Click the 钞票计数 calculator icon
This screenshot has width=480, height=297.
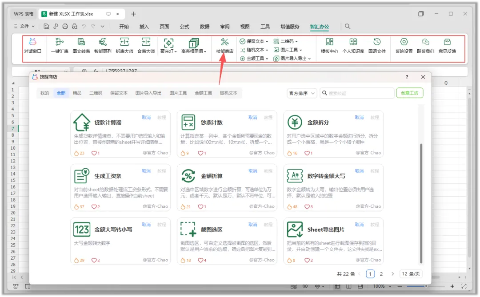pos(188,123)
